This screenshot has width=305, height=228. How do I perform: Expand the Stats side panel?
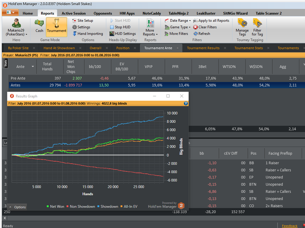(5, 63)
